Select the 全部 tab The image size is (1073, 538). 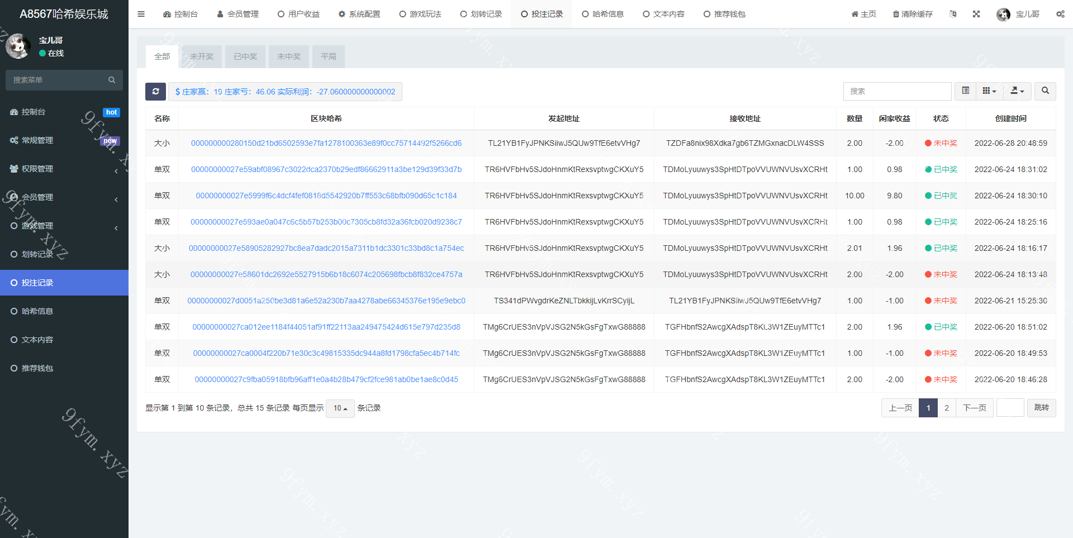tap(162, 56)
